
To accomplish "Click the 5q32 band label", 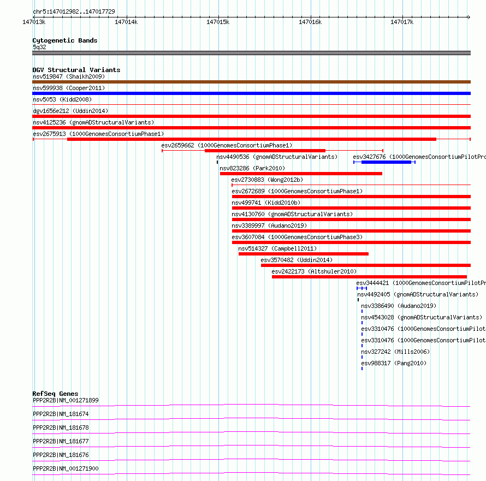I will [39, 47].
